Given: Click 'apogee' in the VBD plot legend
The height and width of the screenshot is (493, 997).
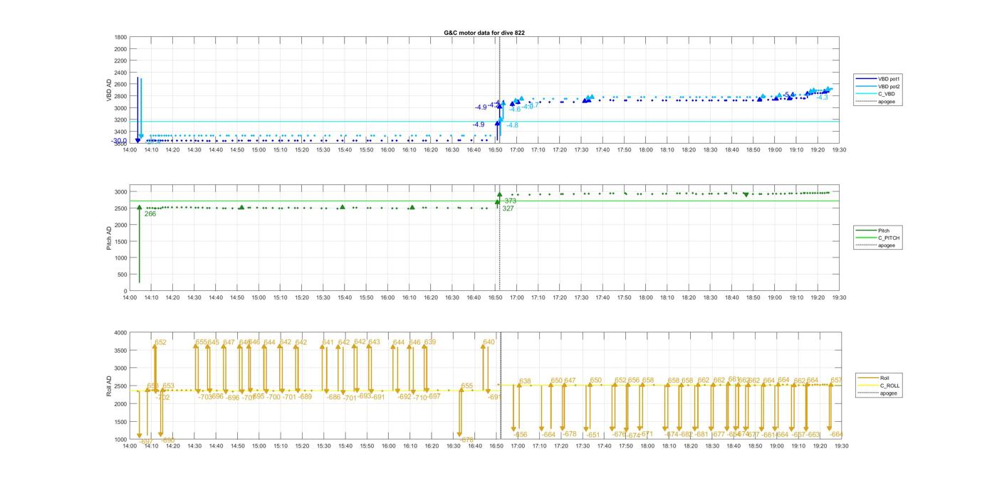Looking at the screenshot, I should point(887,102).
